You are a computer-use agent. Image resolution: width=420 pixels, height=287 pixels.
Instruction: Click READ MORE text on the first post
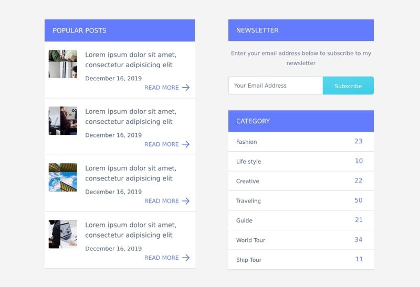tap(162, 88)
